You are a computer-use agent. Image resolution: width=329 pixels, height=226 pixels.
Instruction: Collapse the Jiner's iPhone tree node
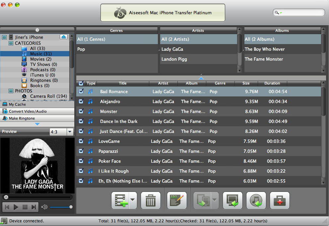click(x=4, y=37)
